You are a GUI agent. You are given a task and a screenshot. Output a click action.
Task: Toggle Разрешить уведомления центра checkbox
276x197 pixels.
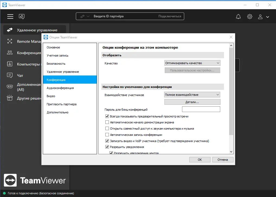(111, 153)
